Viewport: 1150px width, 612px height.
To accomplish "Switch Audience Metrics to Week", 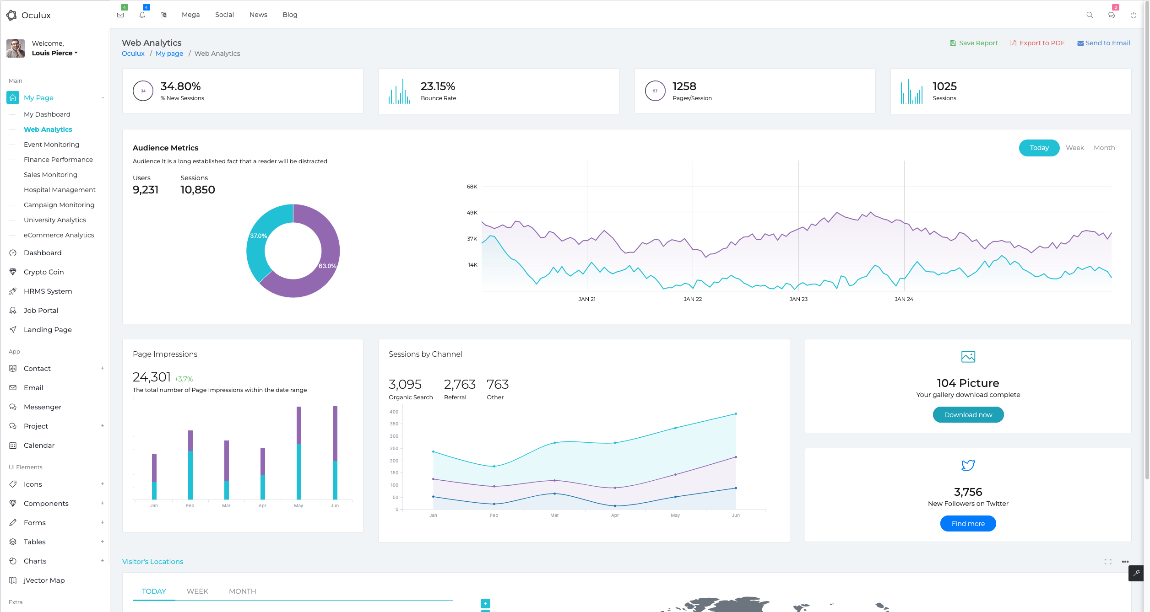I will point(1074,148).
